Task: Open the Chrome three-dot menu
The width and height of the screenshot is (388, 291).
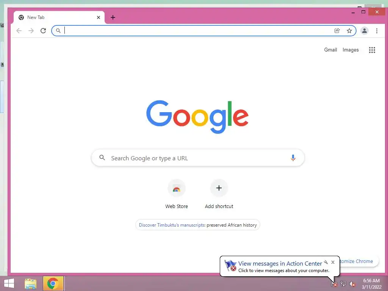Action: (x=377, y=31)
